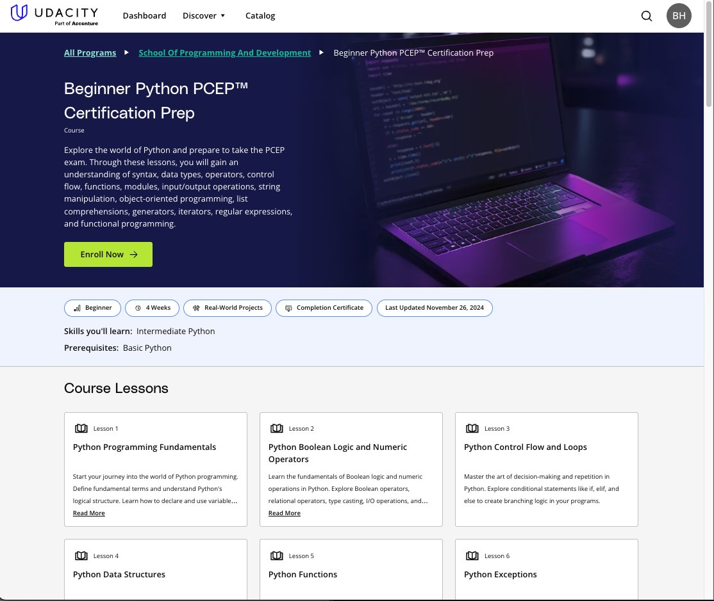The height and width of the screenshot is (601, 714).
Task: Click the 'Lesson 5' label
Action: (301, 556)
